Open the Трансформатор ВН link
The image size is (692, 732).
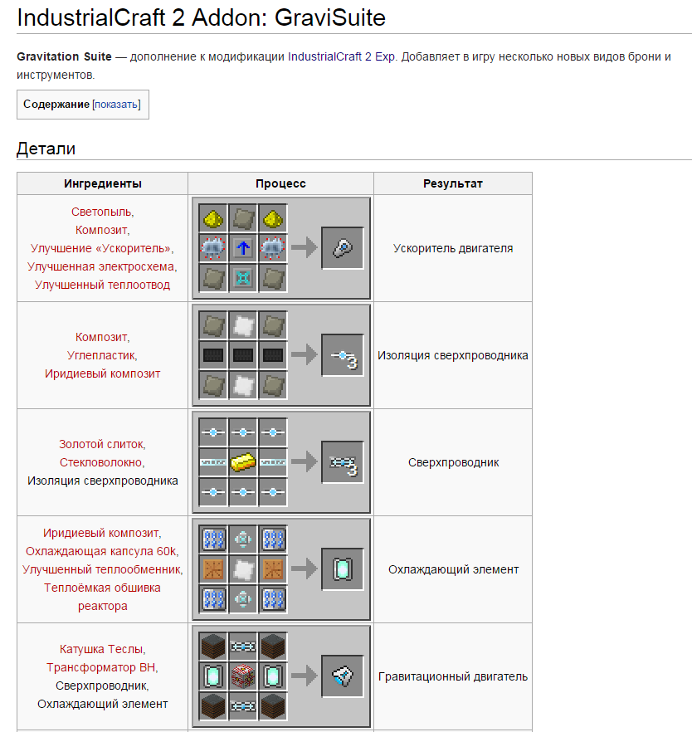(x=102, y=667)
